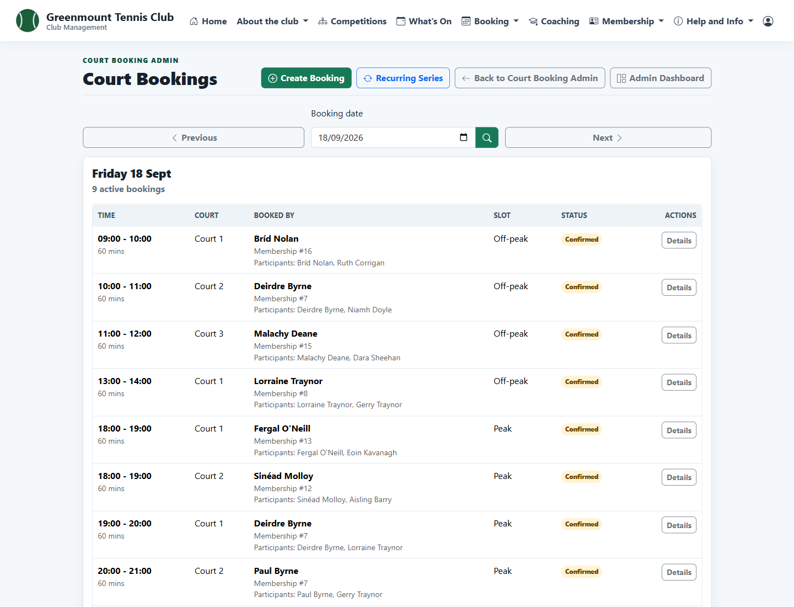Click the Coaching graduation cap icon
Image resolution: width=794 pixels, height=607 pixels.
(x=533, y=21)
